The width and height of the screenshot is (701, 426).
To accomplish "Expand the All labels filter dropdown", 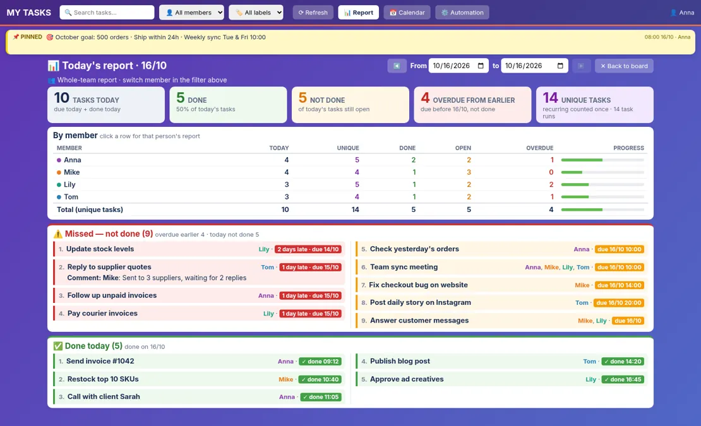I will tap(256, 13).
